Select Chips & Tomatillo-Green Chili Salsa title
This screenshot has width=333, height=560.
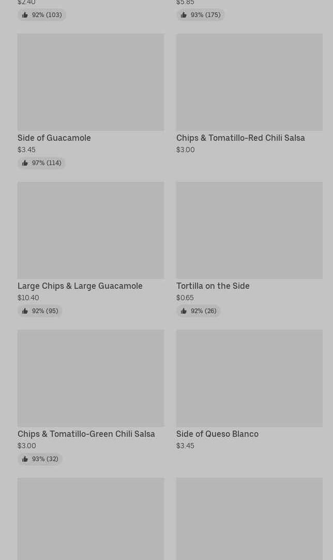coord(86,434)
